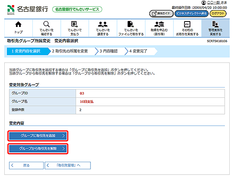
Task: Open the 操作ガイド help guide
Action: 160,13
